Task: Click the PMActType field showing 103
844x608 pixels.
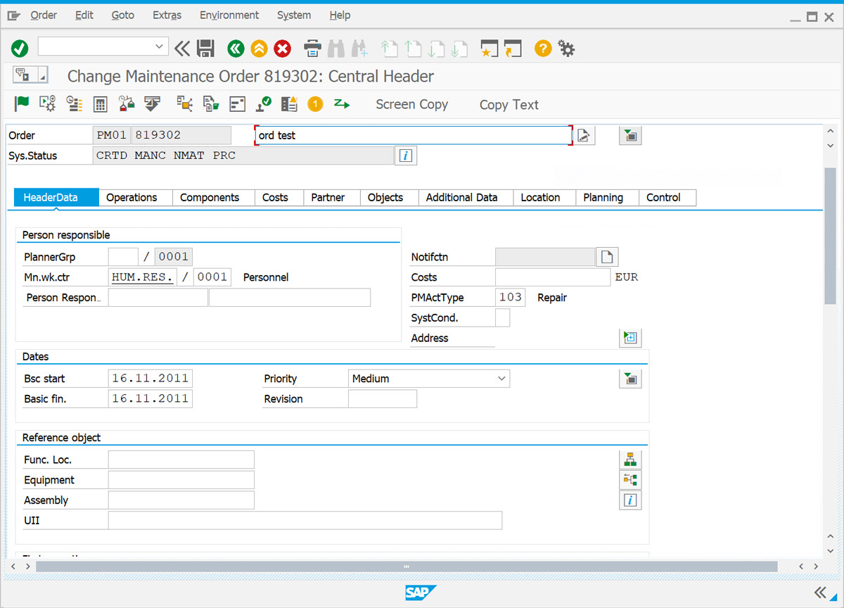Action: point(510,298)
